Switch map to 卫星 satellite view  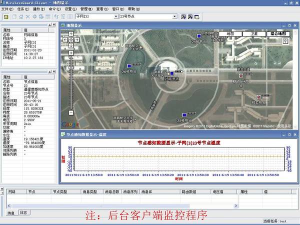[x=254, y=34]
